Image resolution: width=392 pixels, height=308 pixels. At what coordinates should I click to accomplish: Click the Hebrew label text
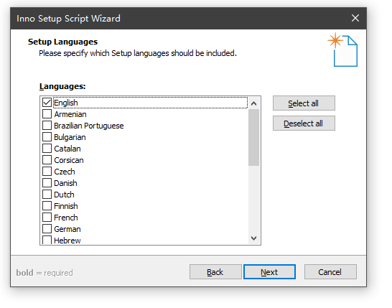[x=67, y=241]
